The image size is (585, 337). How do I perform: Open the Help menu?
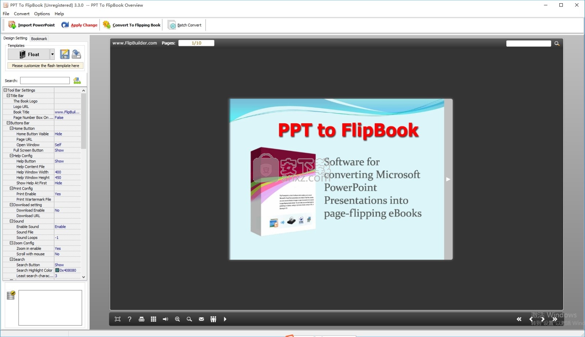point(59,13)
